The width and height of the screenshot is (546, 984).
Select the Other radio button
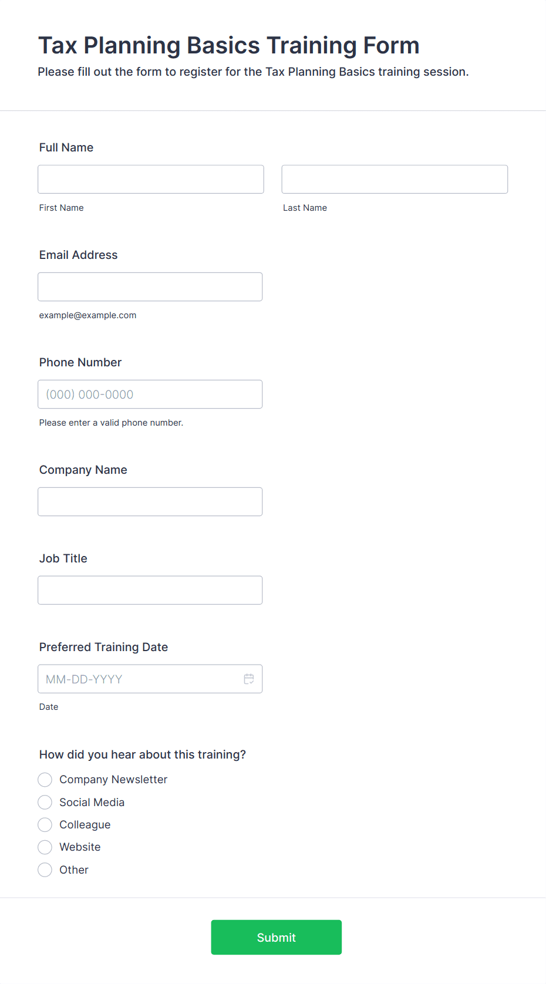pos(45,870)
